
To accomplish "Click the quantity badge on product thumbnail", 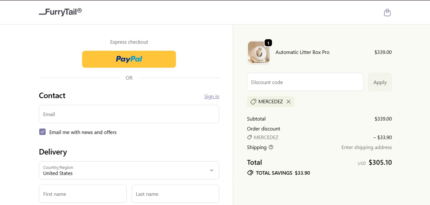I will (268, 43).
